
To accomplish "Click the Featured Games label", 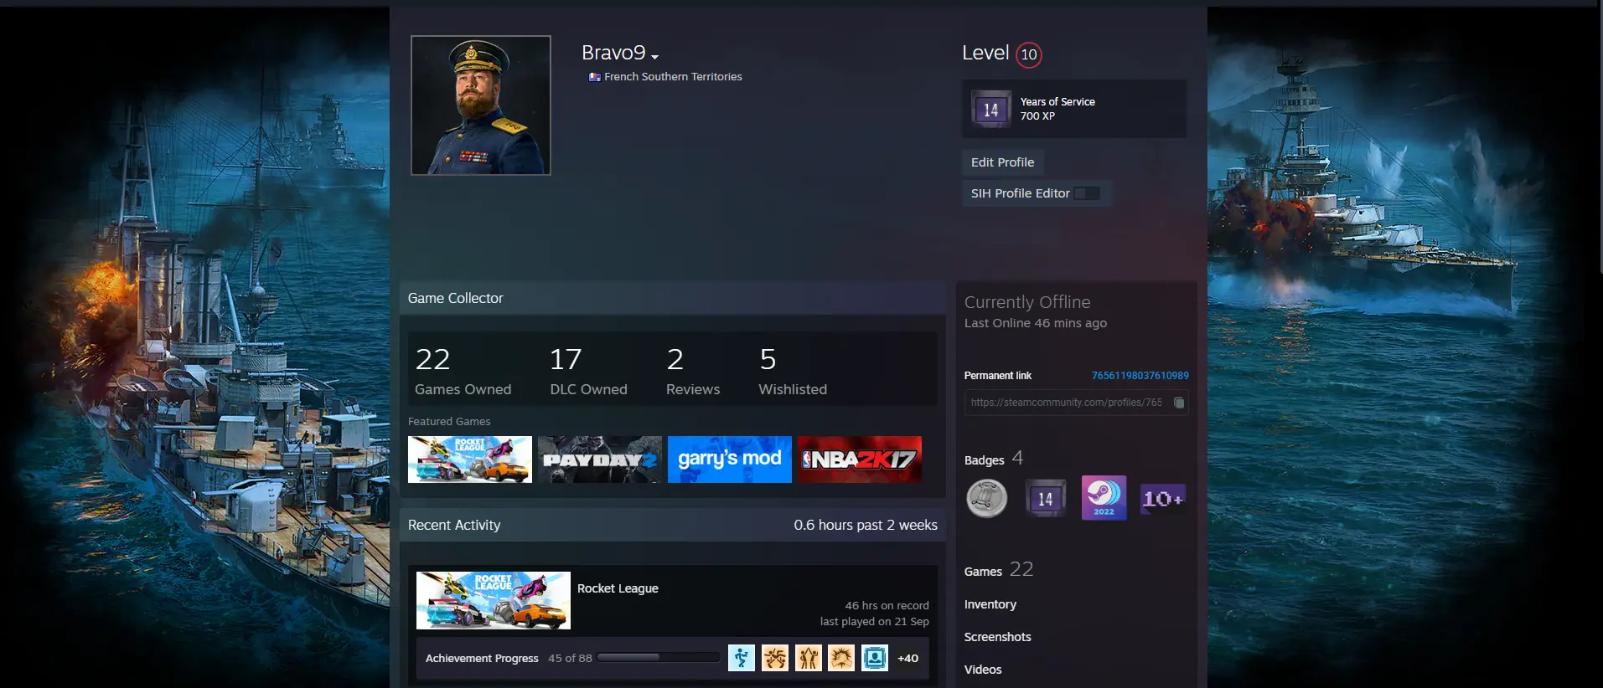I will point(449,422).
